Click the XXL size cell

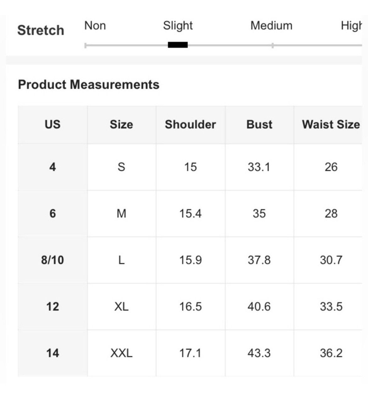(121, 353)
